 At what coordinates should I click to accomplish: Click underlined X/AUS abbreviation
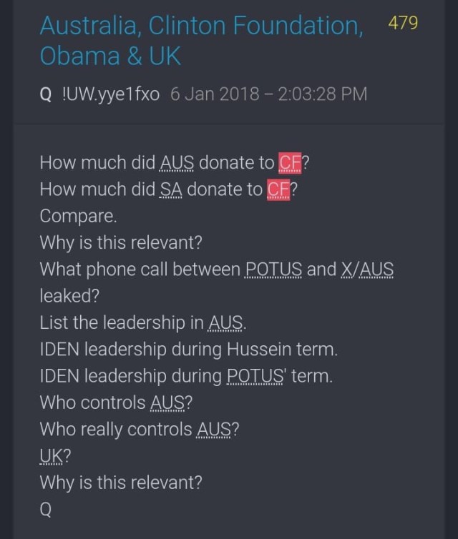pos(367,269)
